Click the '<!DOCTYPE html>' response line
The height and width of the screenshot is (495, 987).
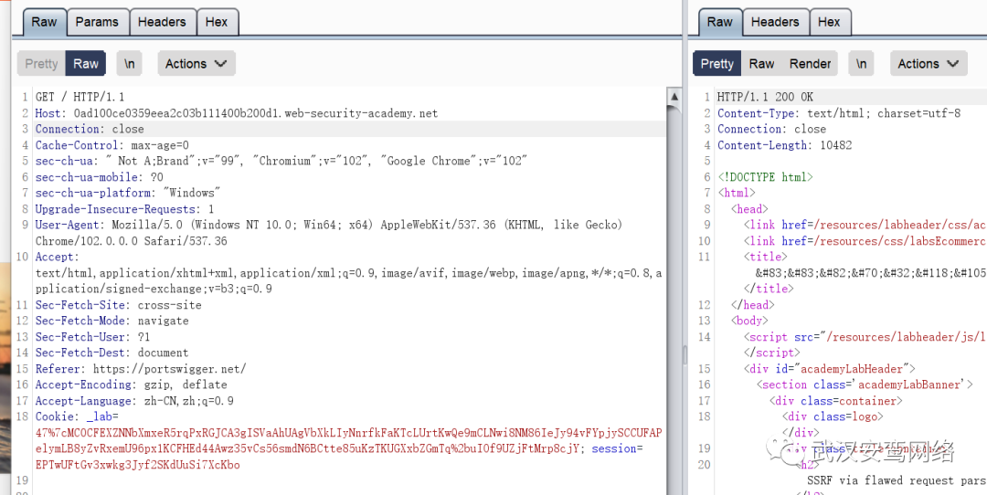tap(765, 177)
